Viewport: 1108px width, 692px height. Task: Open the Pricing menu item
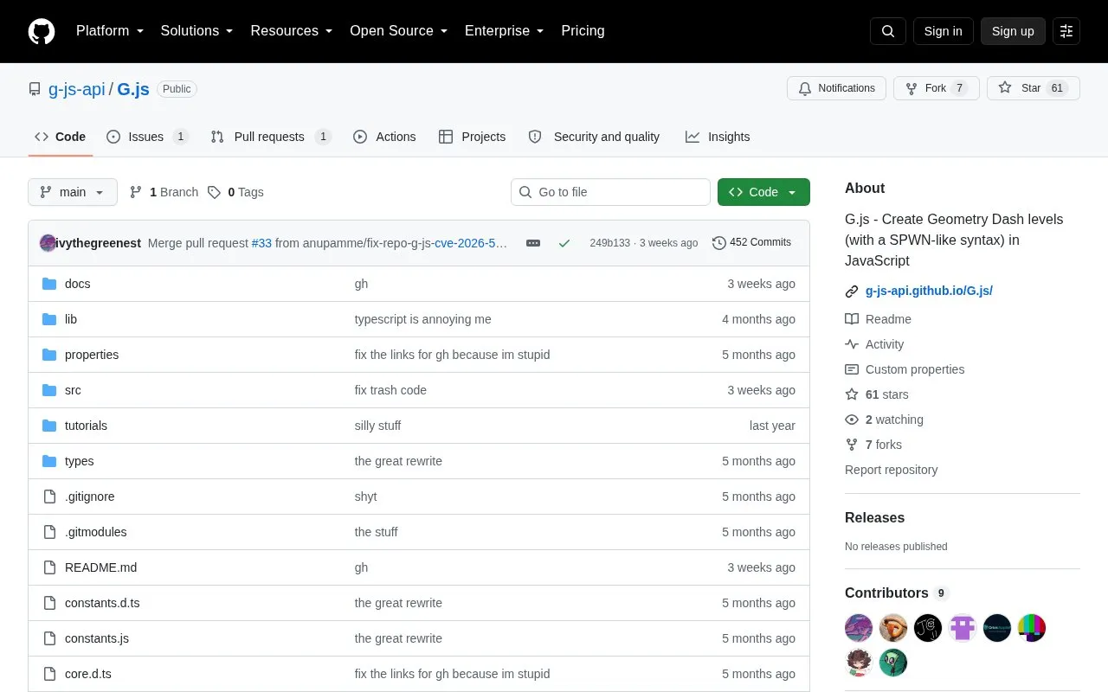pyautogui.click(x=583, y=31)
